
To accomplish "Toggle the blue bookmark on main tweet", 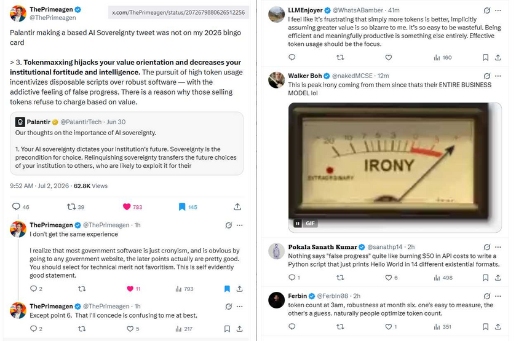I will 182,207.
